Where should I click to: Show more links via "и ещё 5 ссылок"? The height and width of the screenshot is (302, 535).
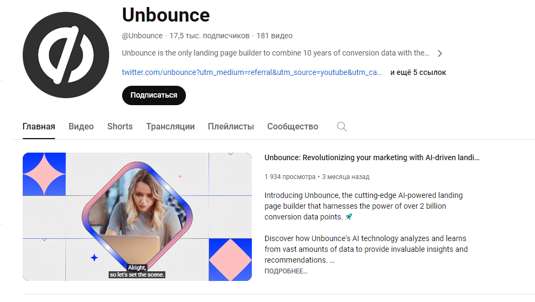418,72
